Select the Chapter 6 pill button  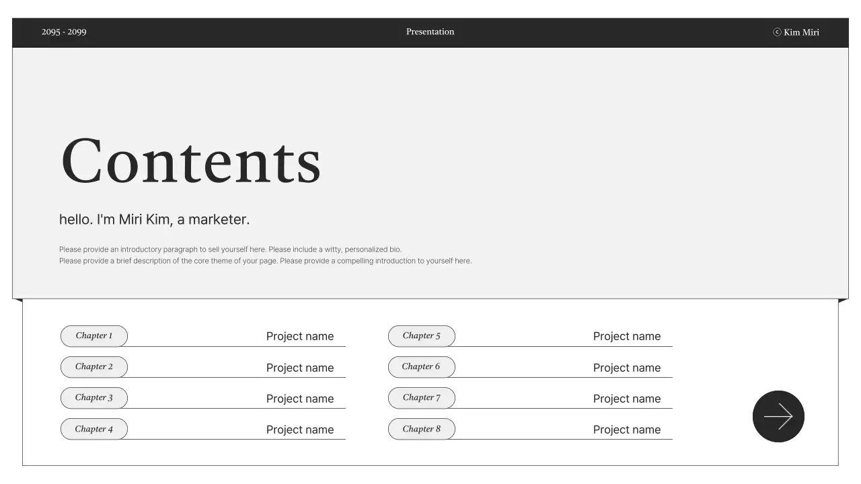(422, 367)
